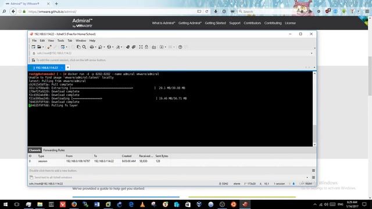Viewport: 372px width, 209px height.
Task: Click the Help question icon in Xshell toolbar
Action: (180, 47)
